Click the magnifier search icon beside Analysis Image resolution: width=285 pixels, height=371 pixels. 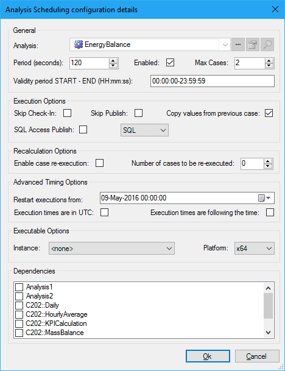pos(267,44)
